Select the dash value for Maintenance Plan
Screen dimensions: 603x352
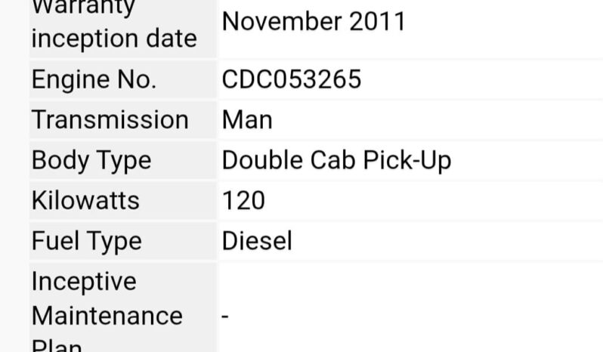[x=225, y=316]
